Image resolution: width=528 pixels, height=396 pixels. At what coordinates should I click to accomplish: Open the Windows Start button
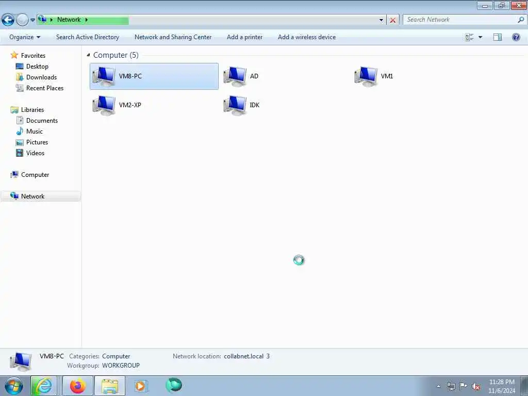pyautogui.click(x=14, y=386)
